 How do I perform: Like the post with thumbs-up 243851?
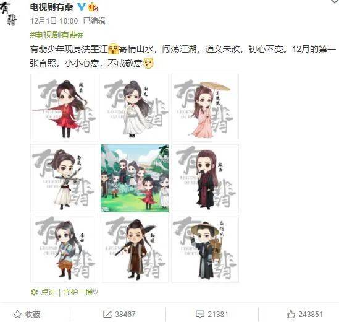291,314
